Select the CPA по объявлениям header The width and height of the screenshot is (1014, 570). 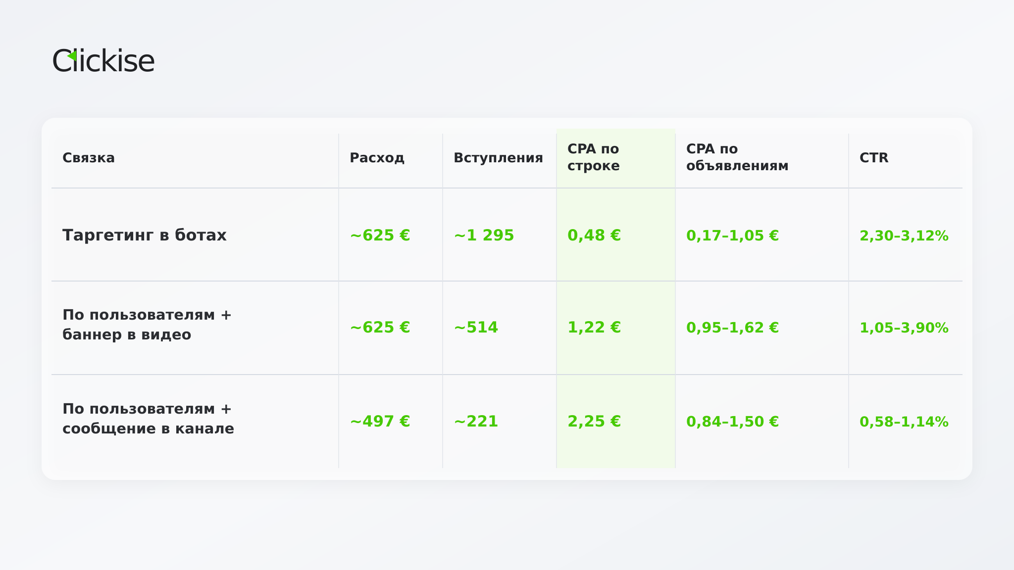[x=737, y=157]
